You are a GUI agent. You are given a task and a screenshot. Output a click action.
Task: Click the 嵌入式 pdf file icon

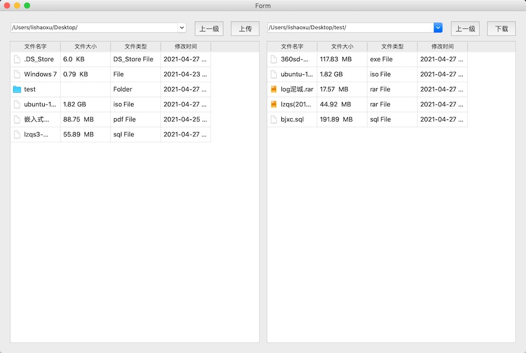click(17, 119)
